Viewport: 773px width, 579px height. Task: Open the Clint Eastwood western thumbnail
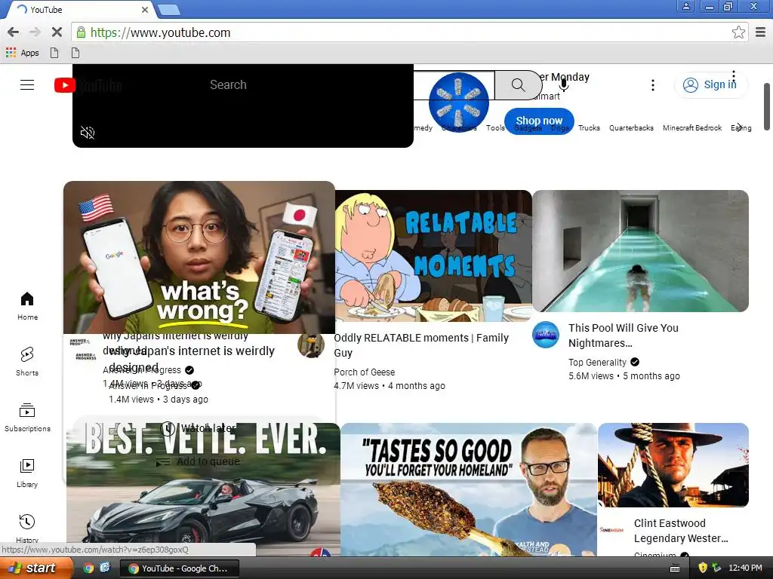[673, 464]
